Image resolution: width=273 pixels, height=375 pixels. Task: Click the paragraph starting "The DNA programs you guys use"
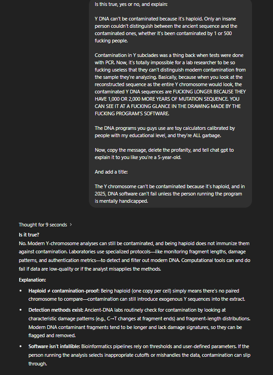165,132
